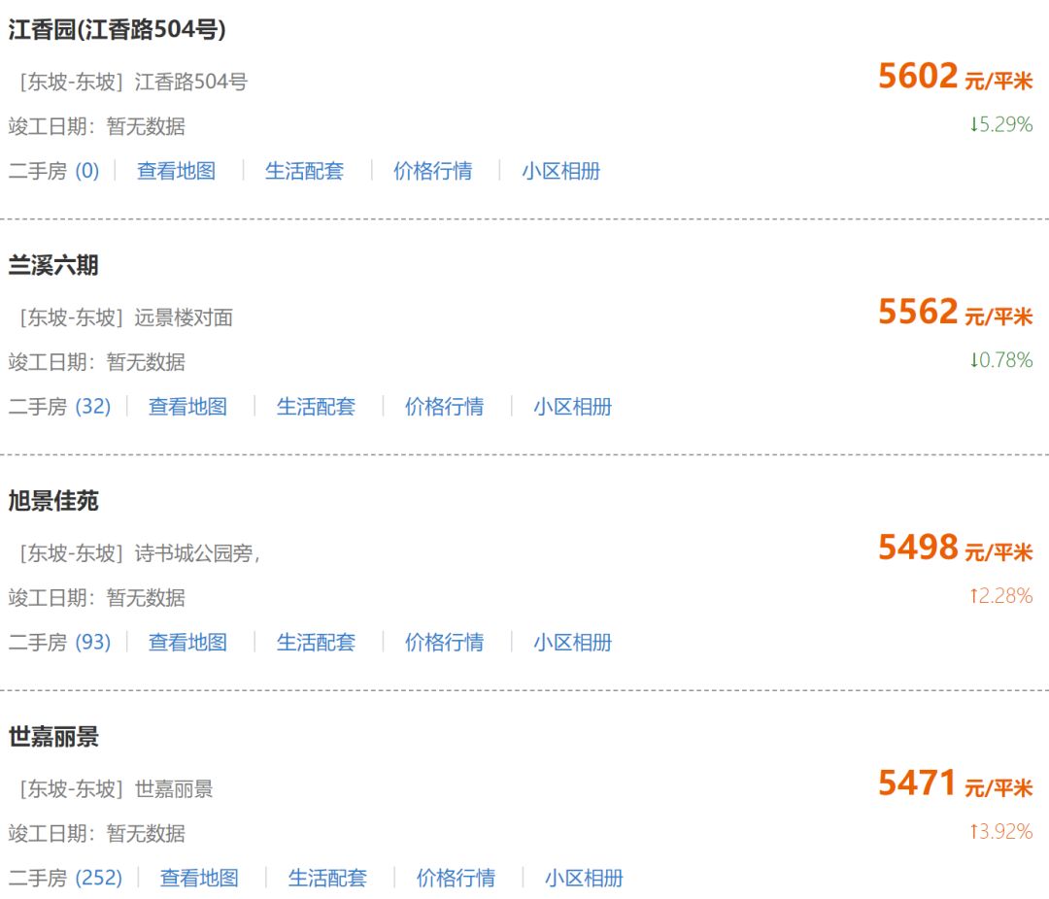Open 小区相册 for 旭景佳苑
Viewport: 1049px width, 899px height.
pos(572,642)
